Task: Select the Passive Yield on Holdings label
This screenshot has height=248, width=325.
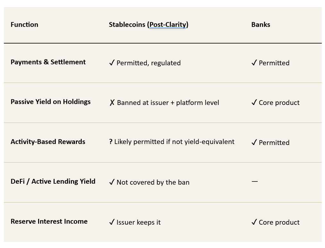Action: 51,102
